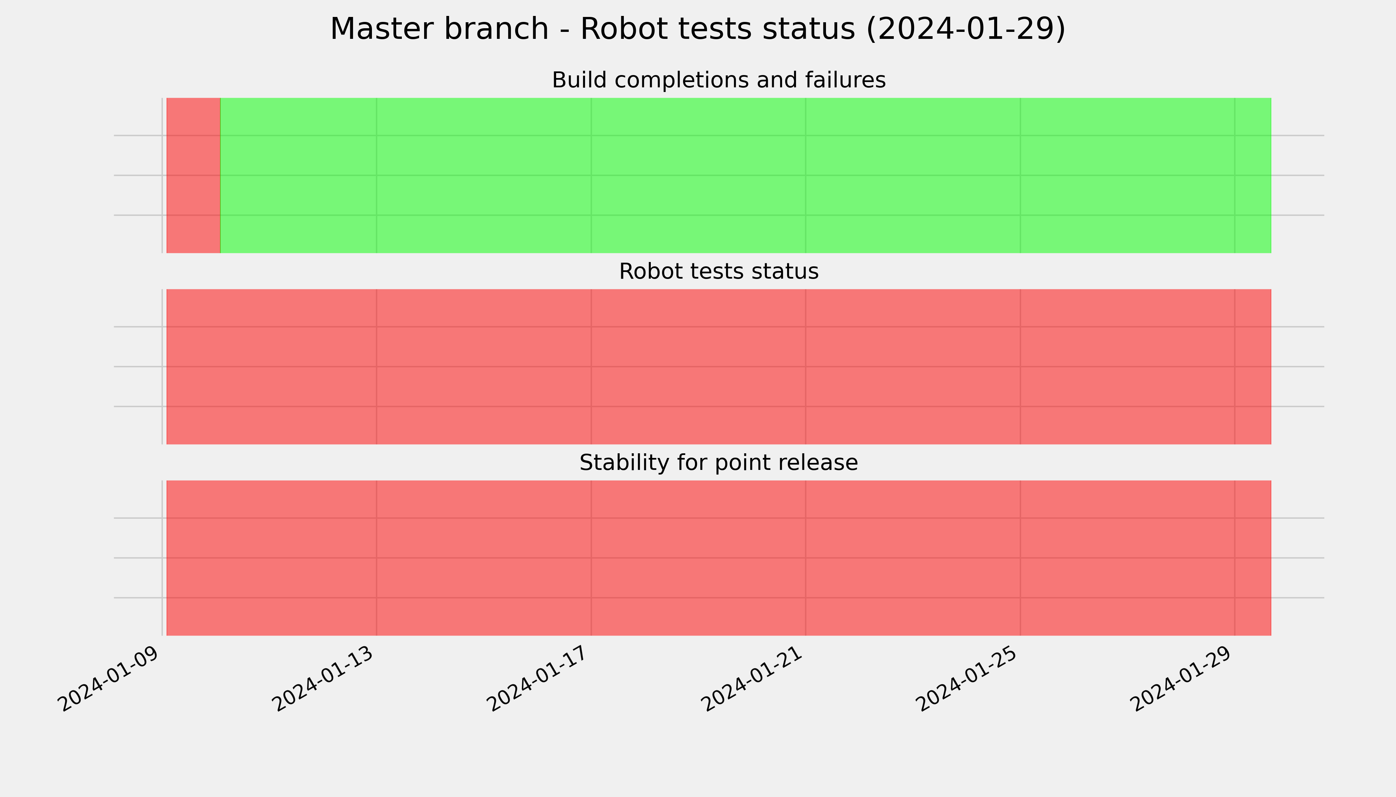Screen dimensions: 1396x797
Task: Click the red failure bar in Build completions chart
Action: [x=193, y=175]
